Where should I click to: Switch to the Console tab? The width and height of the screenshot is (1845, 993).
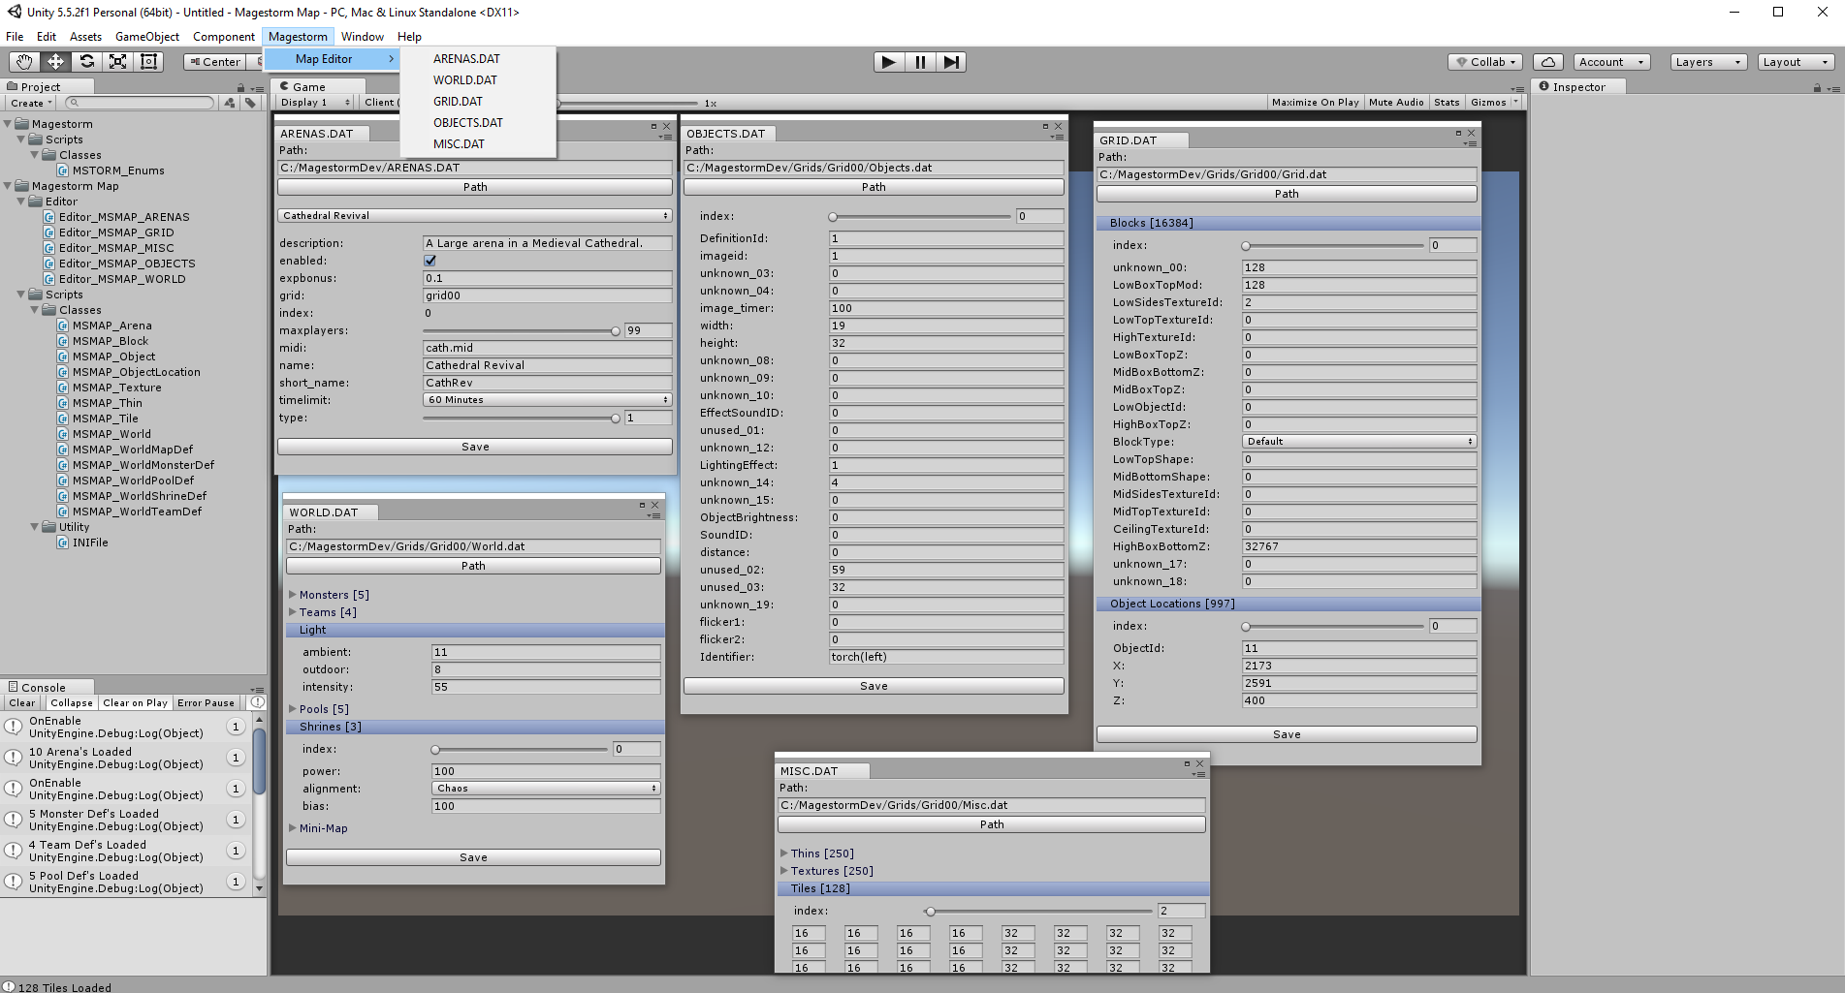click(44, 687)
